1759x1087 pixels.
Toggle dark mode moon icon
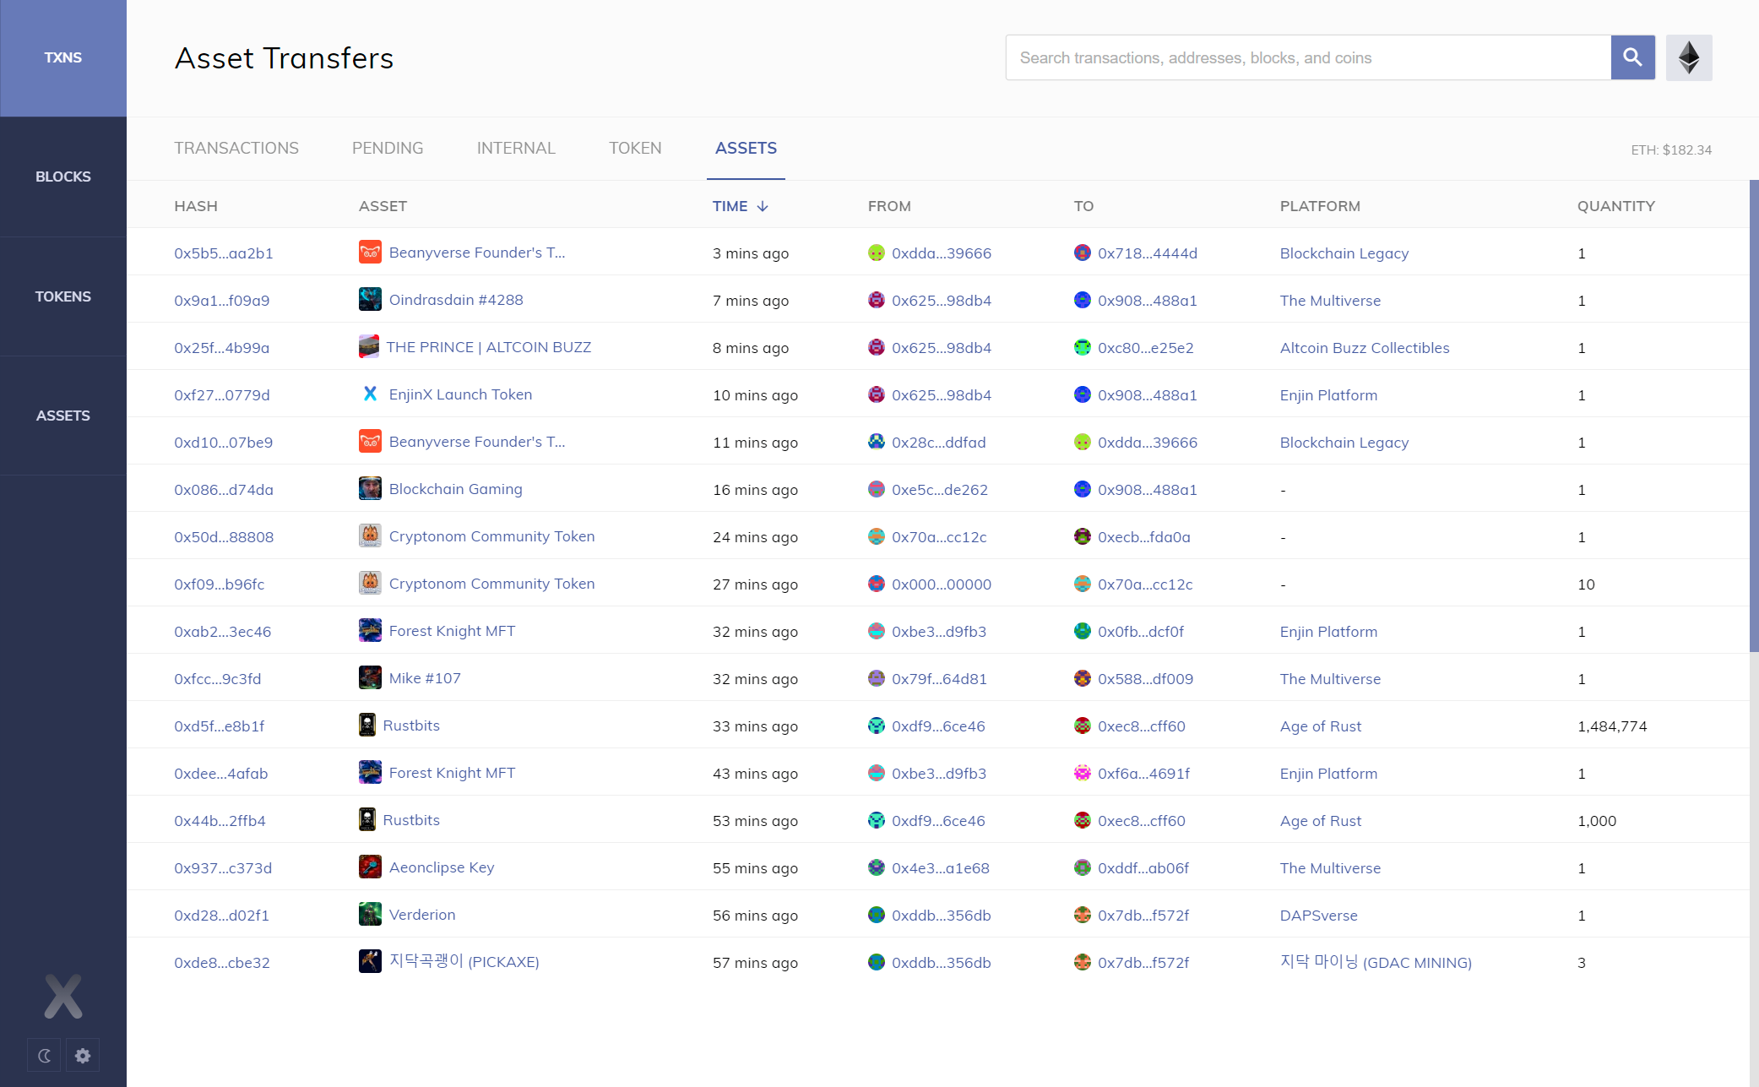(44, 1055)
